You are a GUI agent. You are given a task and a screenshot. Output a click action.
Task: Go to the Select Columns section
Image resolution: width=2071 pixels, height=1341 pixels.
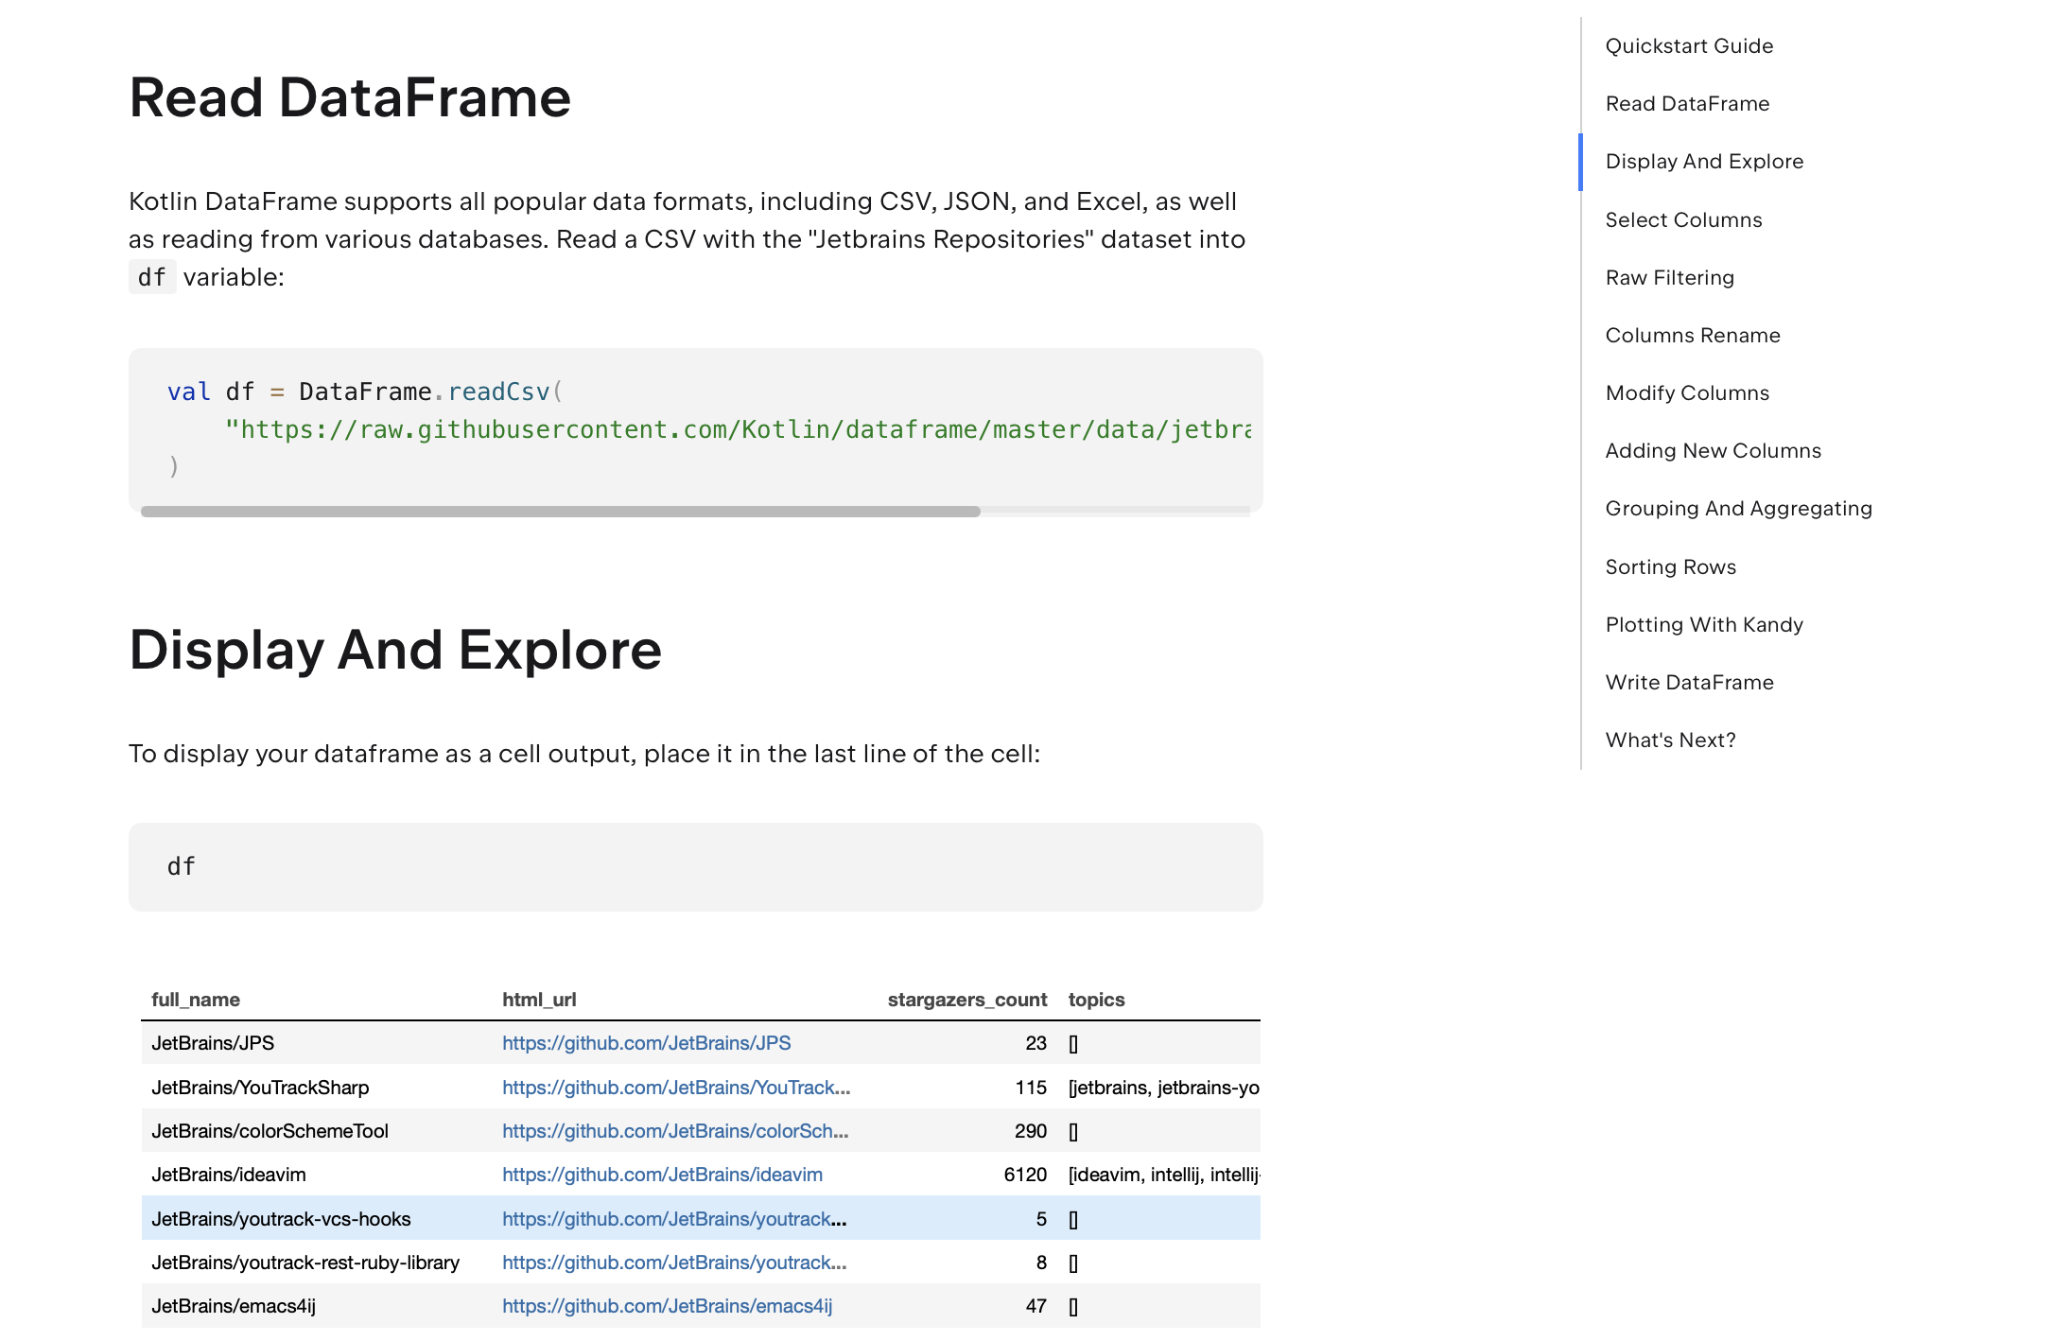coord(1682,219)
